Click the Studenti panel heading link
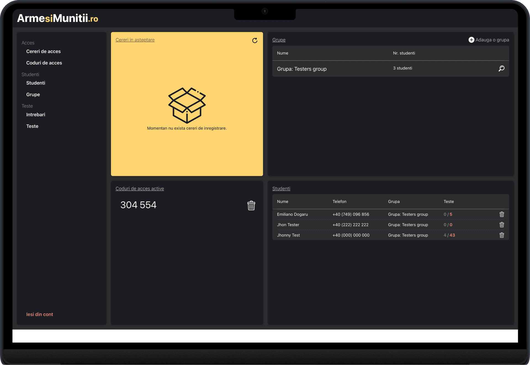 281,189
